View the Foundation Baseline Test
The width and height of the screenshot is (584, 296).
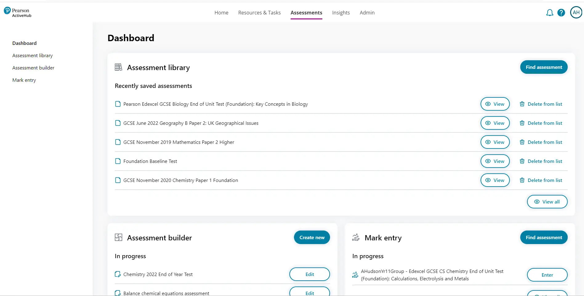coord(495,161)
